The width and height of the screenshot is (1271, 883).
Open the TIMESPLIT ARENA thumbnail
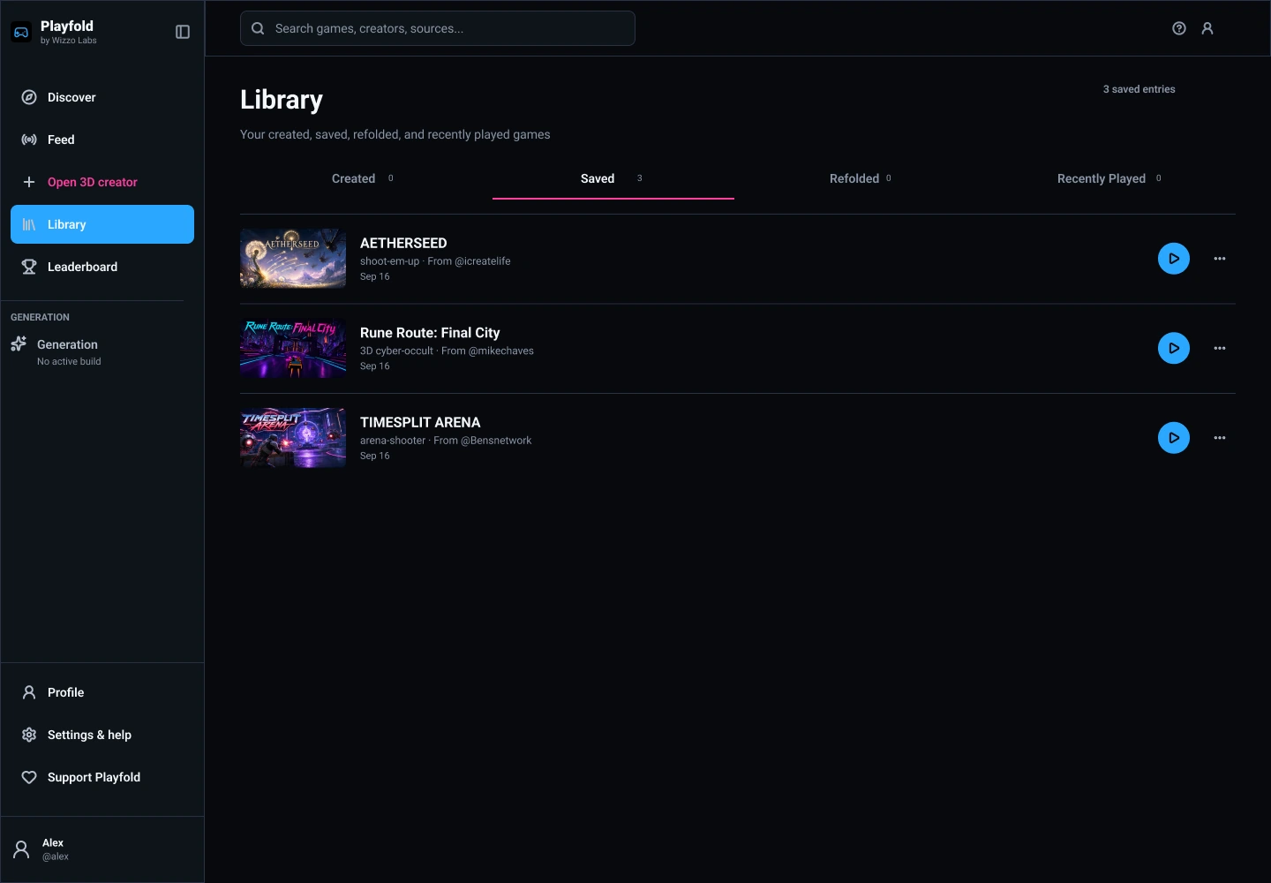293,438
